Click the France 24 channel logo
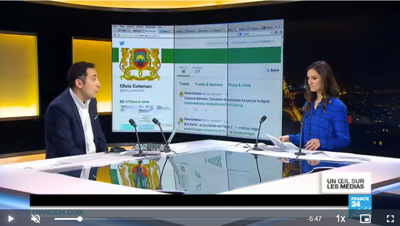 tap(360, 205)
